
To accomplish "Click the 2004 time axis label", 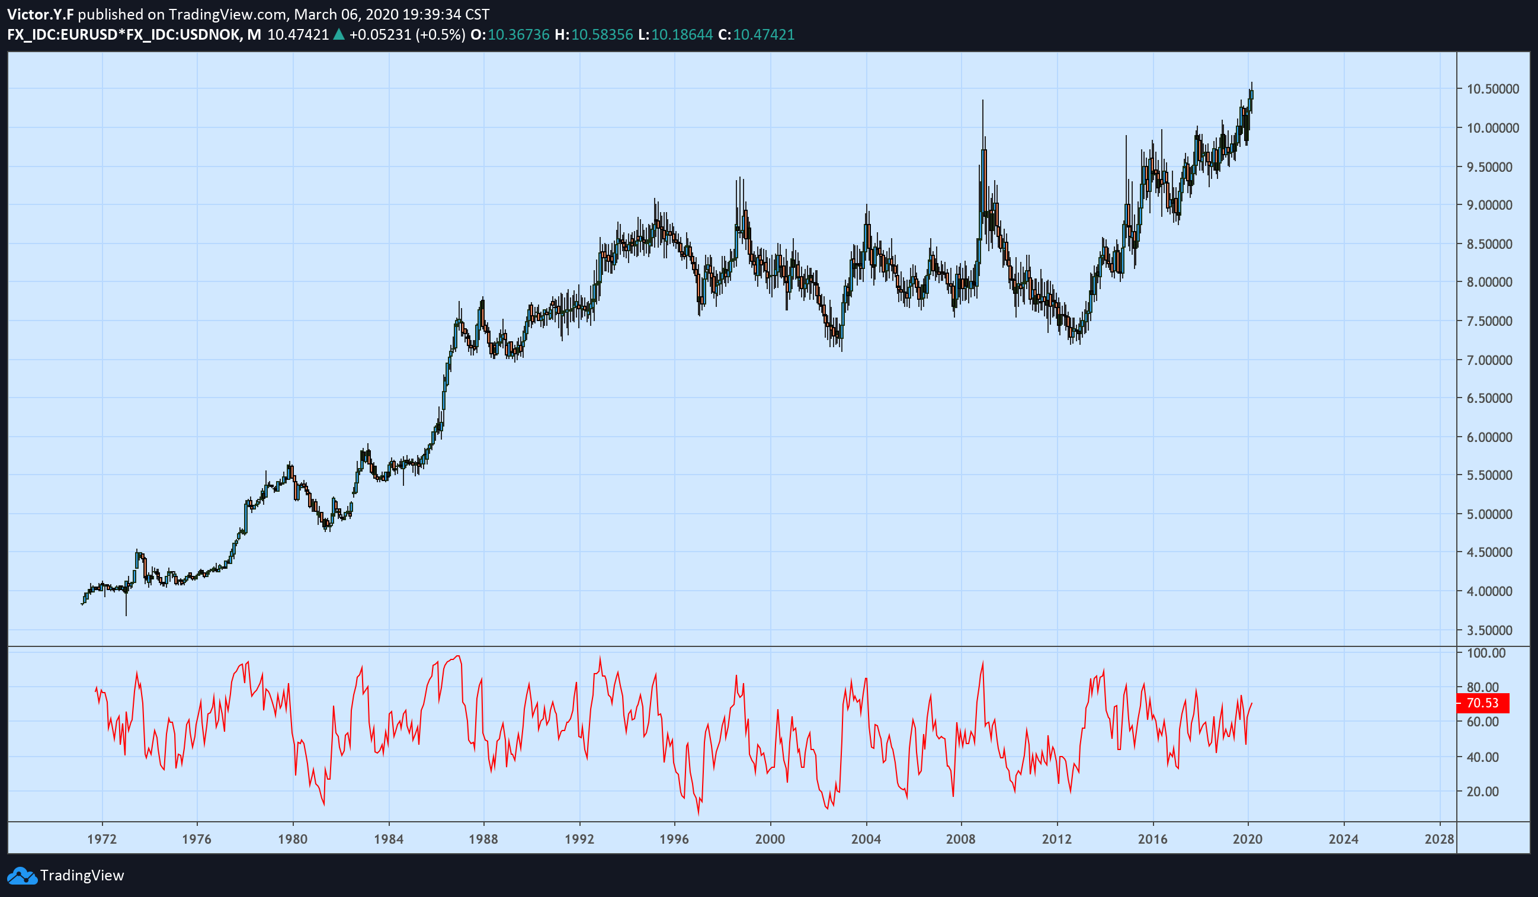I will click(866, 839).
